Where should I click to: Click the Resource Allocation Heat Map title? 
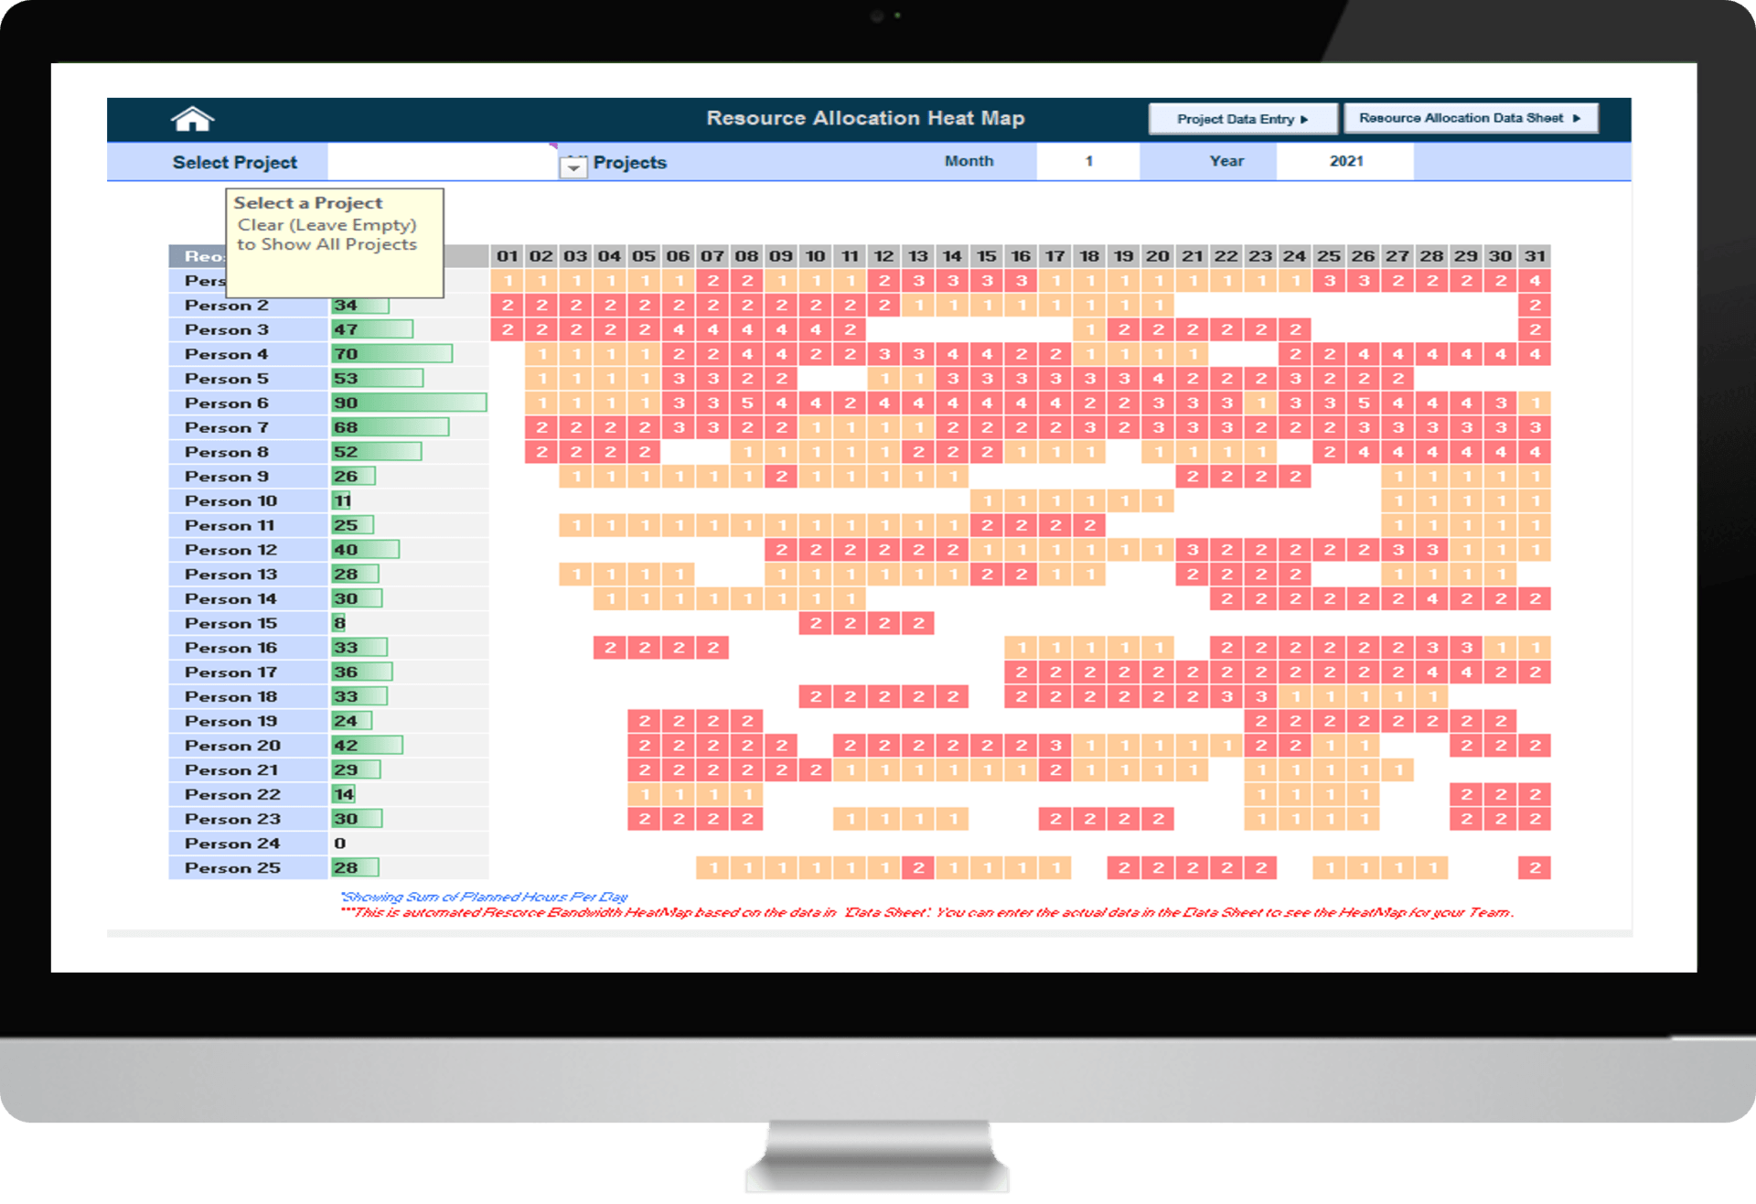pos(865,118)
